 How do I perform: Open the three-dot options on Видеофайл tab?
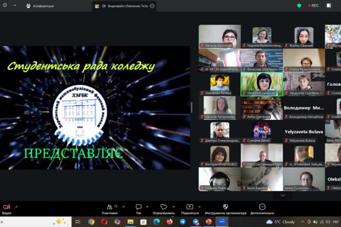click(152, 6)
